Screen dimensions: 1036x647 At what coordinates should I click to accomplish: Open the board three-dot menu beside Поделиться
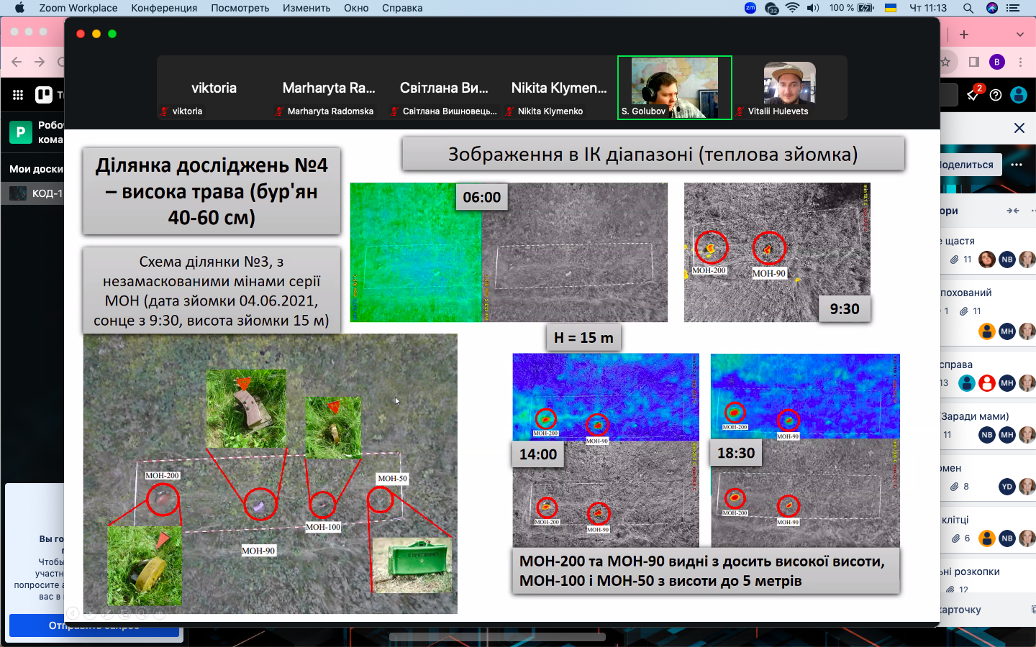click(1017, 165)
